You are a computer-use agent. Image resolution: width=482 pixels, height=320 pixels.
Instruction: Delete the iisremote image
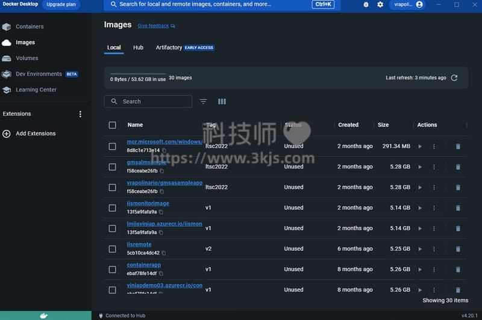(x=458, y=249)
